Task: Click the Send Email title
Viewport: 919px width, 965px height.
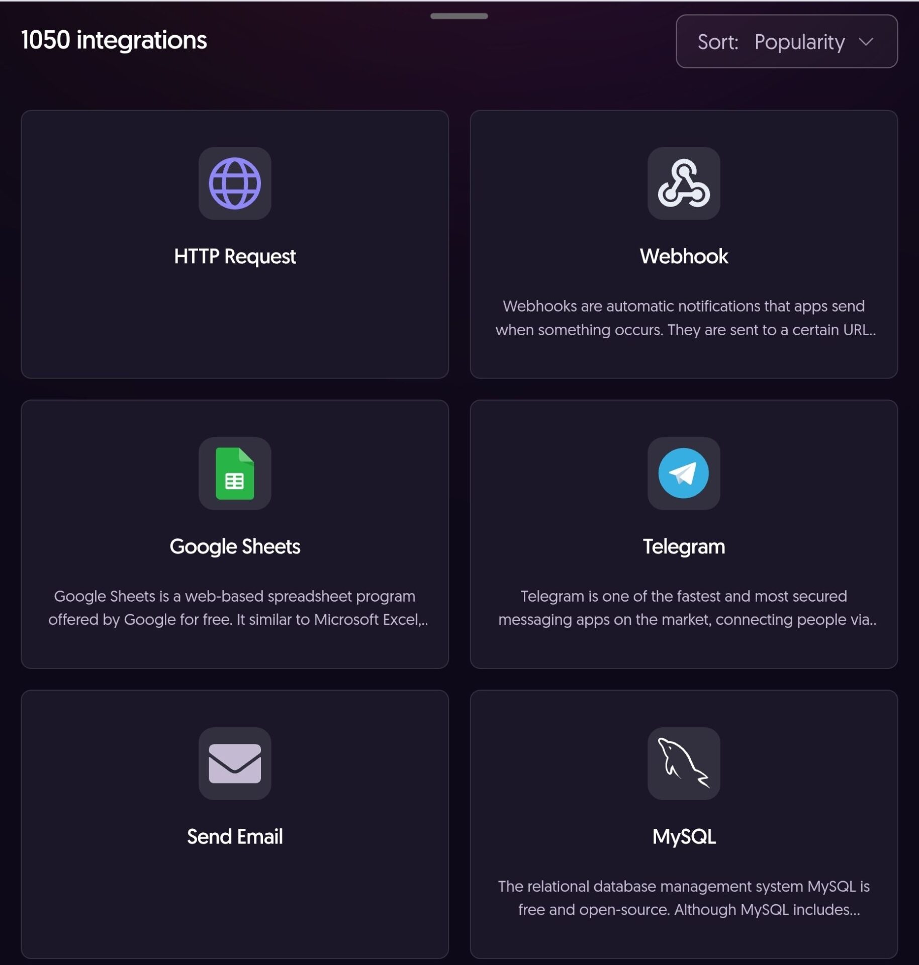Action: (x=235, y=837)
